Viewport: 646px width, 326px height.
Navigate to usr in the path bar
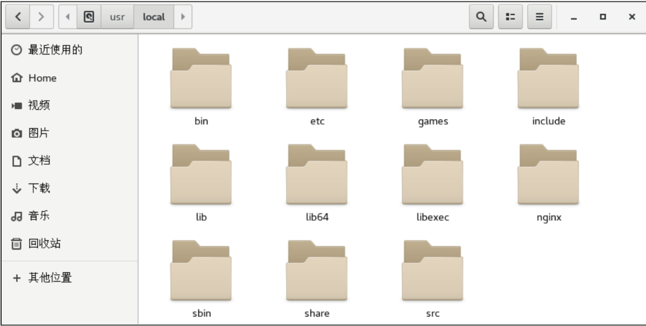[x=117, y=17]
